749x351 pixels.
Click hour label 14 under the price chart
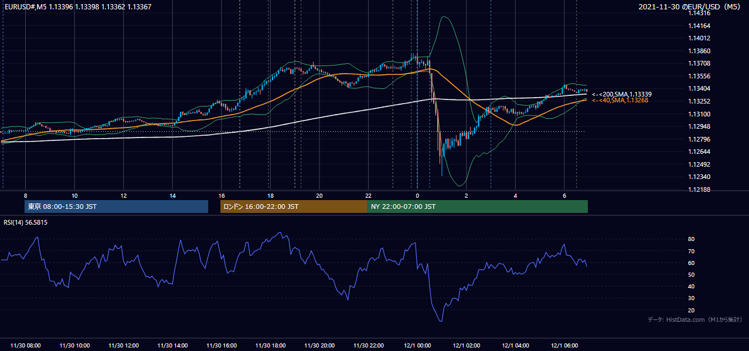tap(172, 196)
